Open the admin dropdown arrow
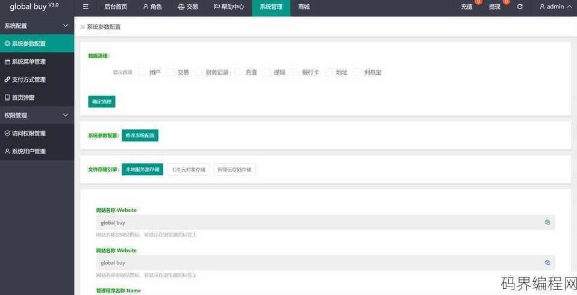 (569, 7)
